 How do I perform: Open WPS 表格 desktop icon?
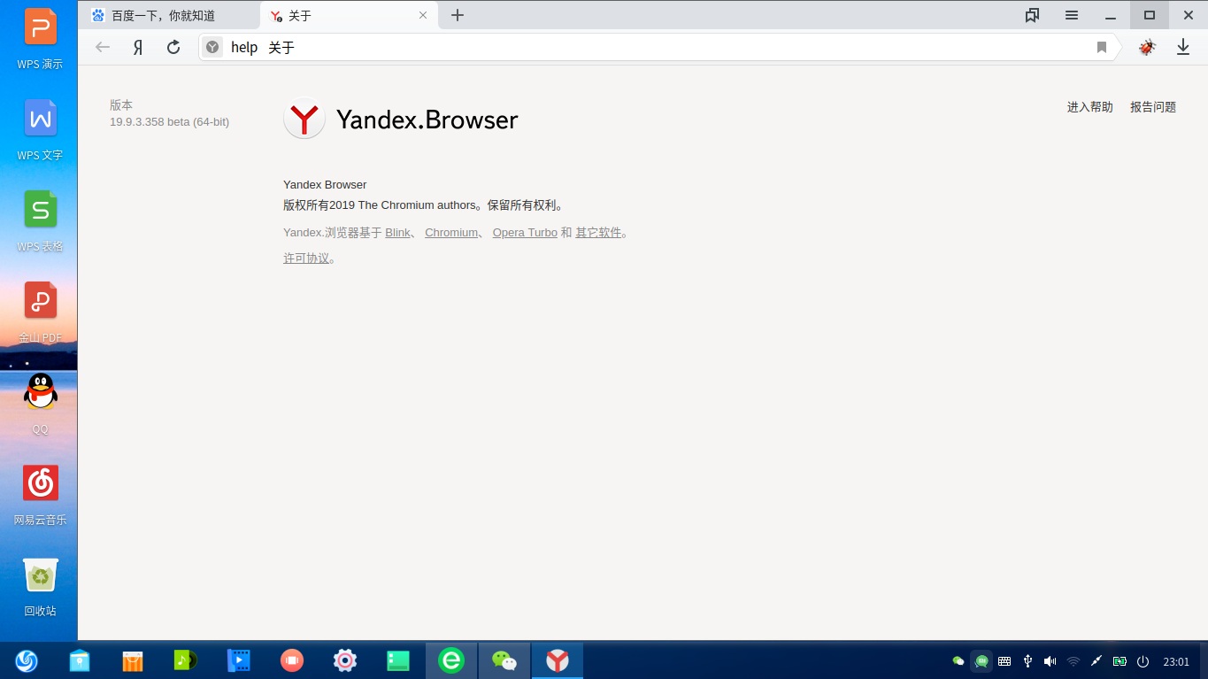pos(40,221)
